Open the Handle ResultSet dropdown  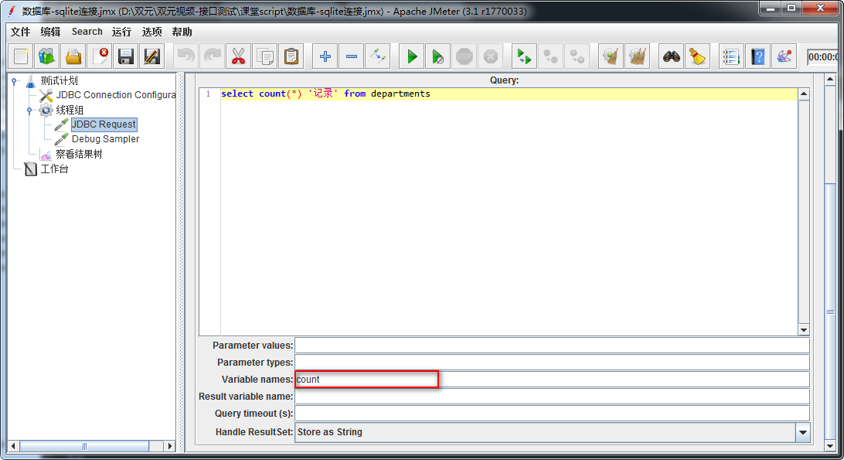(803, 432)
